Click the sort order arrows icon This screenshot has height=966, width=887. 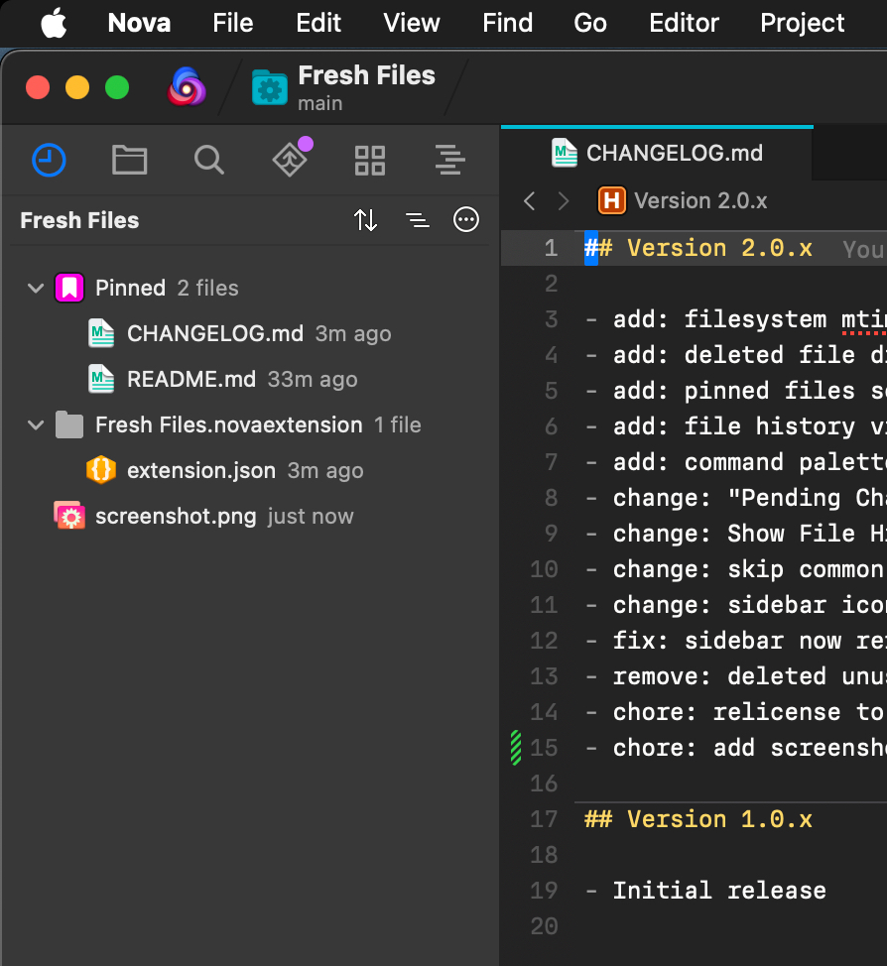(365, 220)
